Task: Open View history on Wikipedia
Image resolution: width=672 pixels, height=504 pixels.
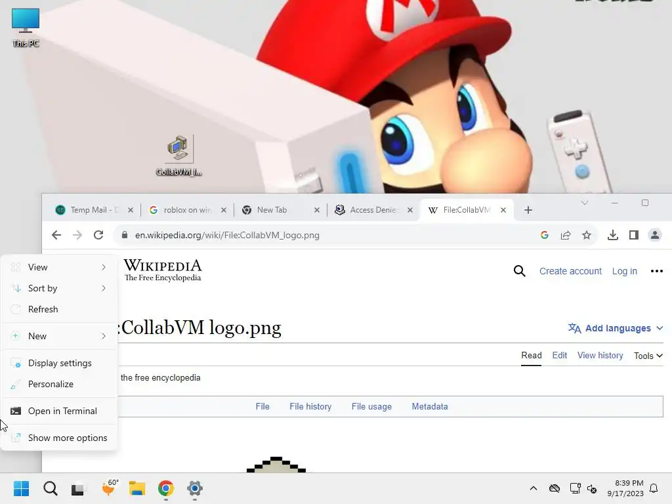Action: pyautogui.click(x=600, y=355)
